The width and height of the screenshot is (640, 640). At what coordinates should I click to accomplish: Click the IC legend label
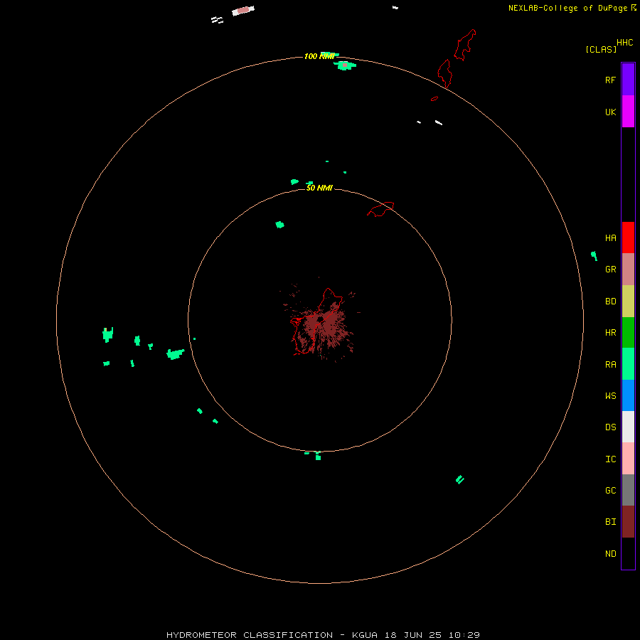(611, 459)
